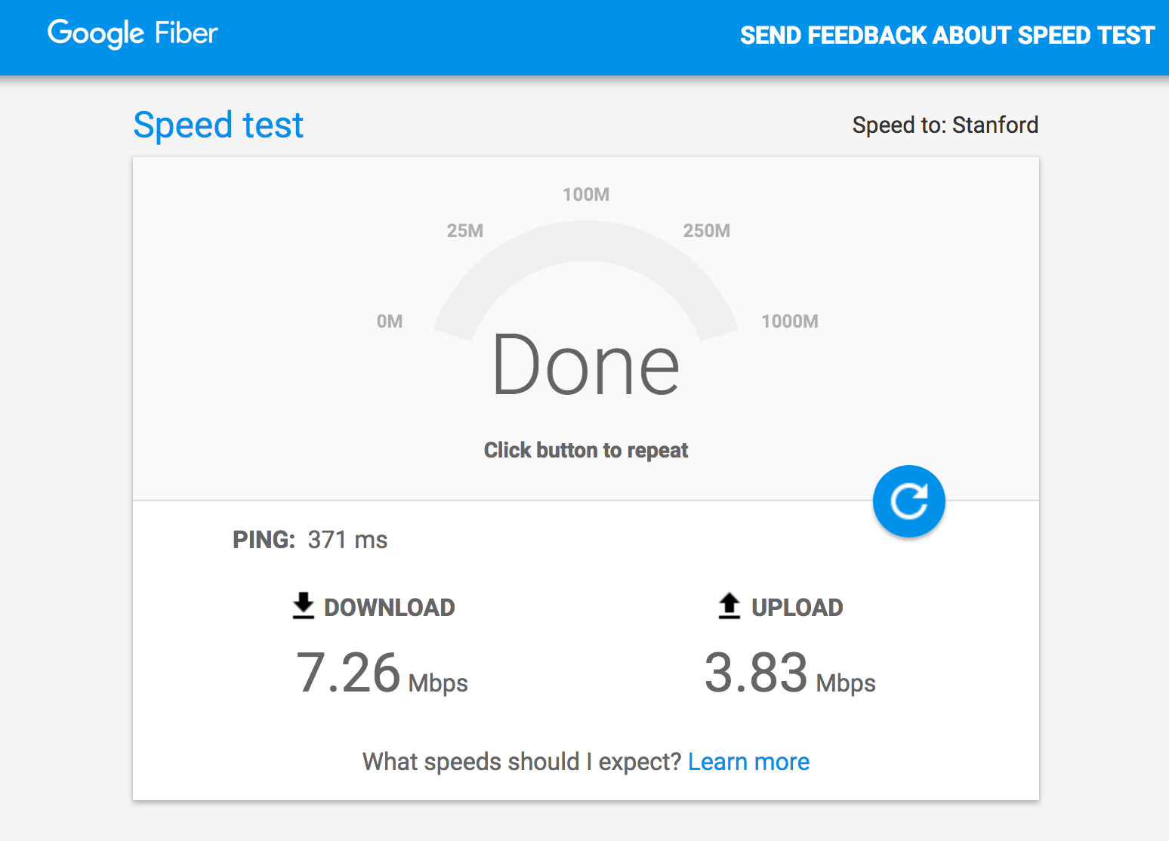Screen dimensions: 1169x841
Task: Click the Speed to: Stanford label
Action: click(945, 125)
